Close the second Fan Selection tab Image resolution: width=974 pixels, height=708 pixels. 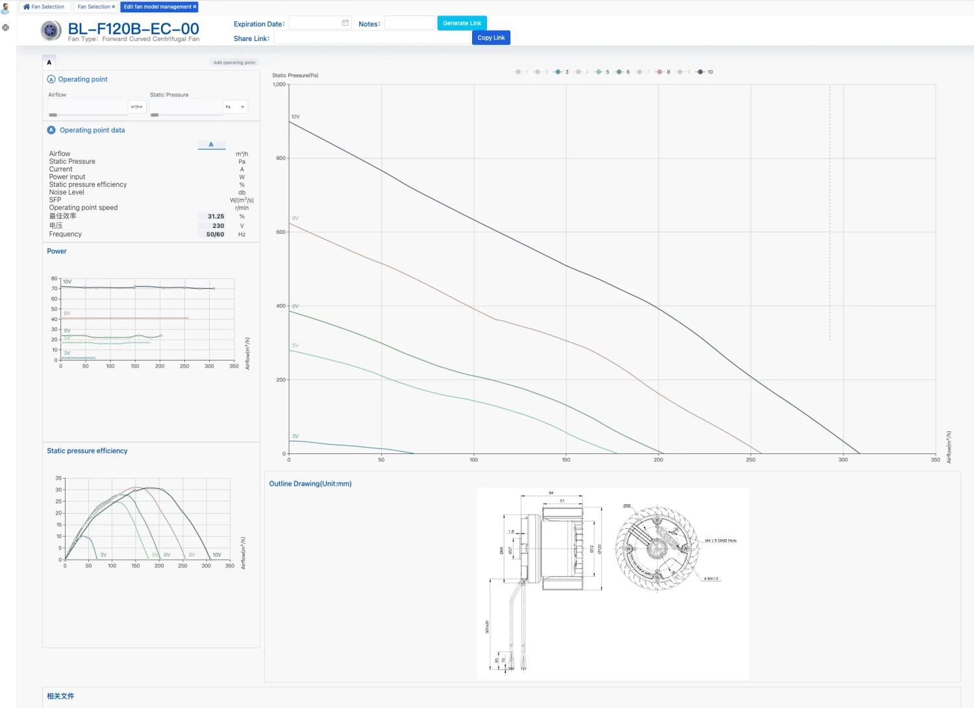pos(113,7)
